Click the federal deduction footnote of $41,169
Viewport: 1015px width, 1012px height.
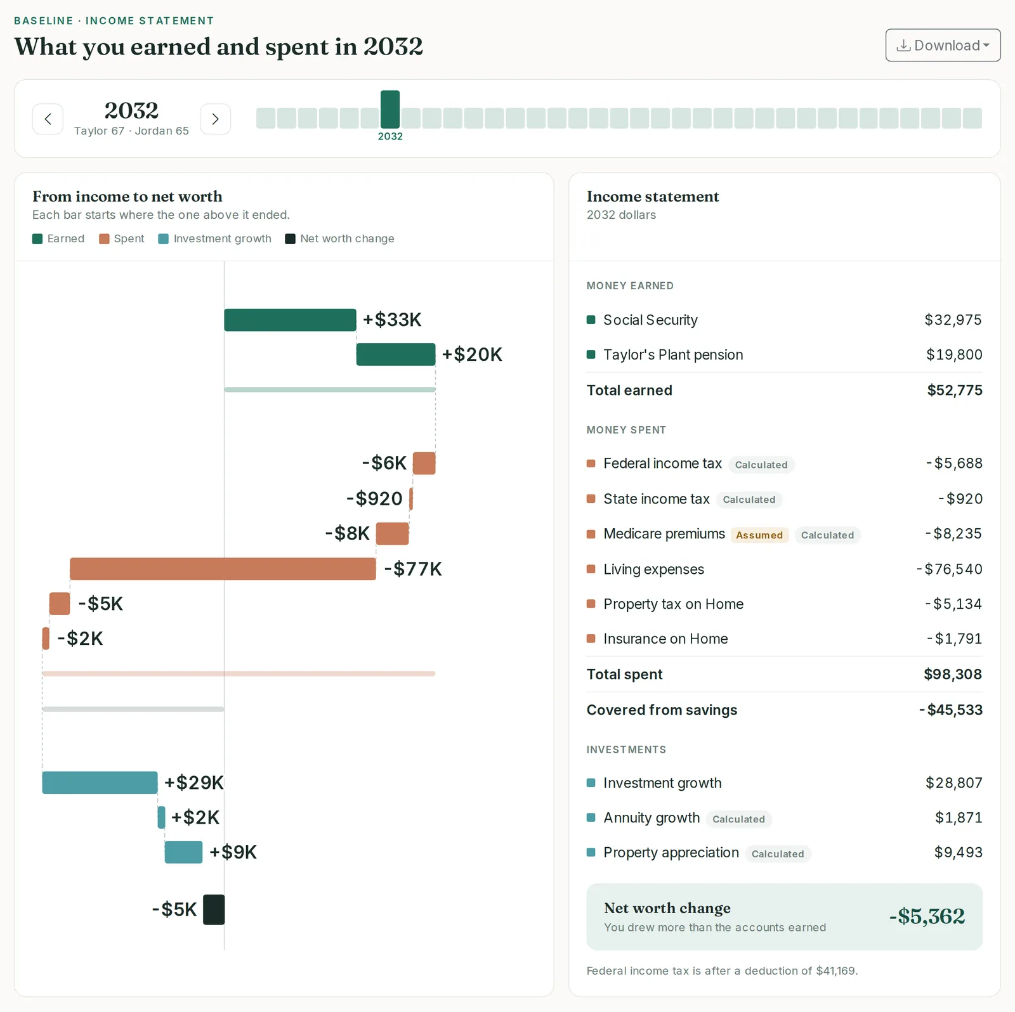pos(722,971)
